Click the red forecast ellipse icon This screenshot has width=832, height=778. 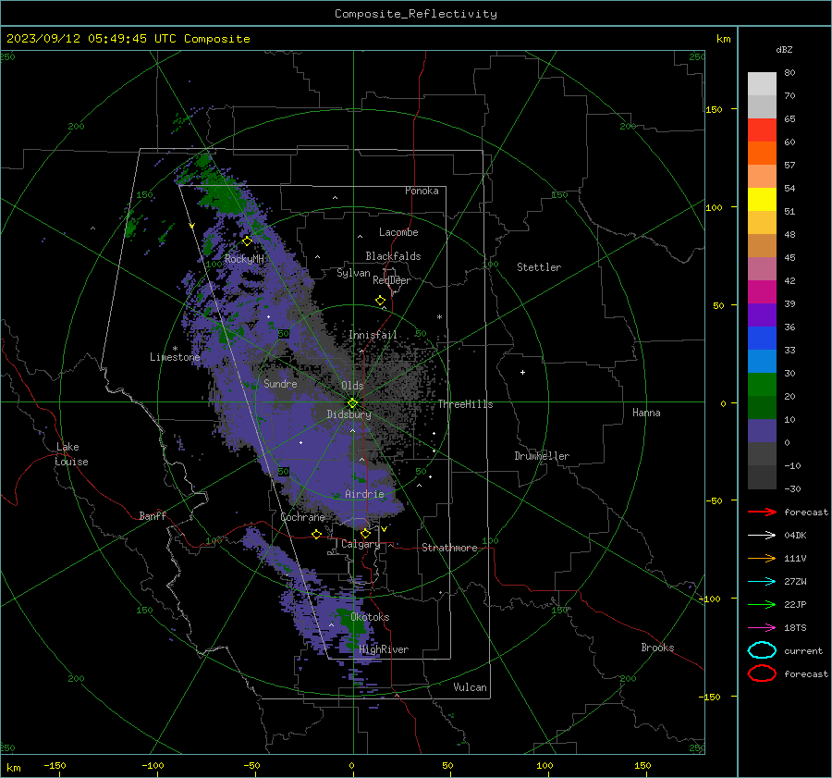pos(762,673)
